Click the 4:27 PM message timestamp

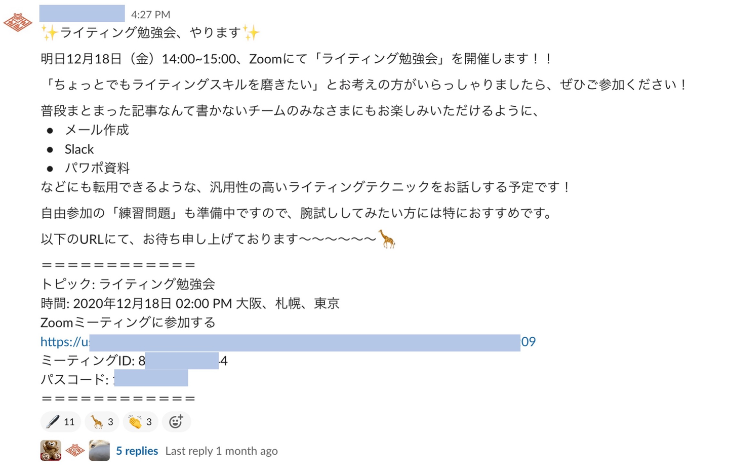tap(150, 15)
